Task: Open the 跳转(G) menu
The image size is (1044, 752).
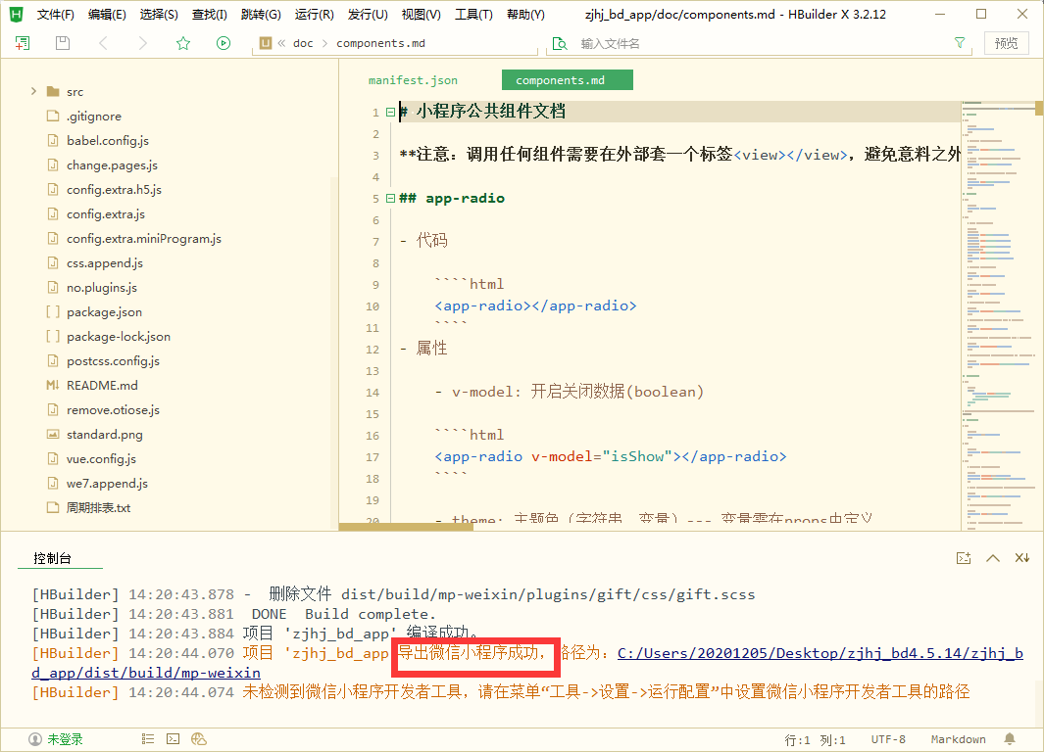Action: click(x=261, y=14)
